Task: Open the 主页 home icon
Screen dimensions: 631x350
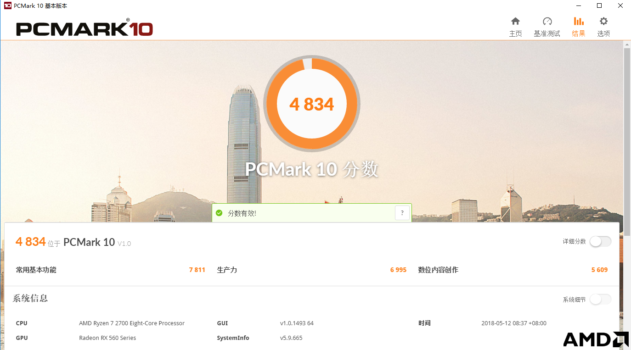Action: click(515, 21)
